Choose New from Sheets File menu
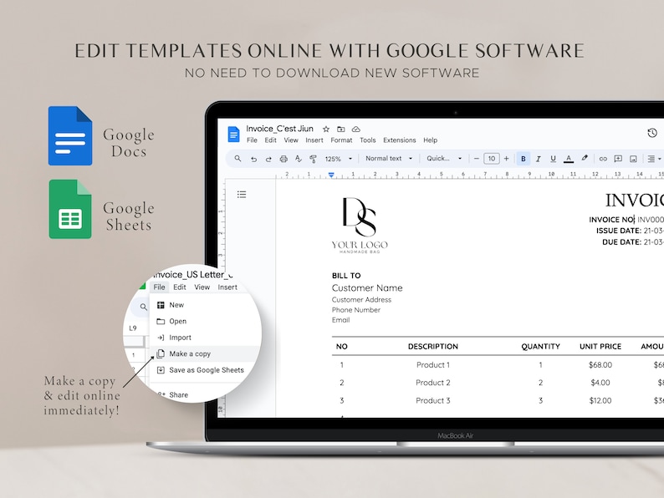Screen dimensions: 664x498 205,305
